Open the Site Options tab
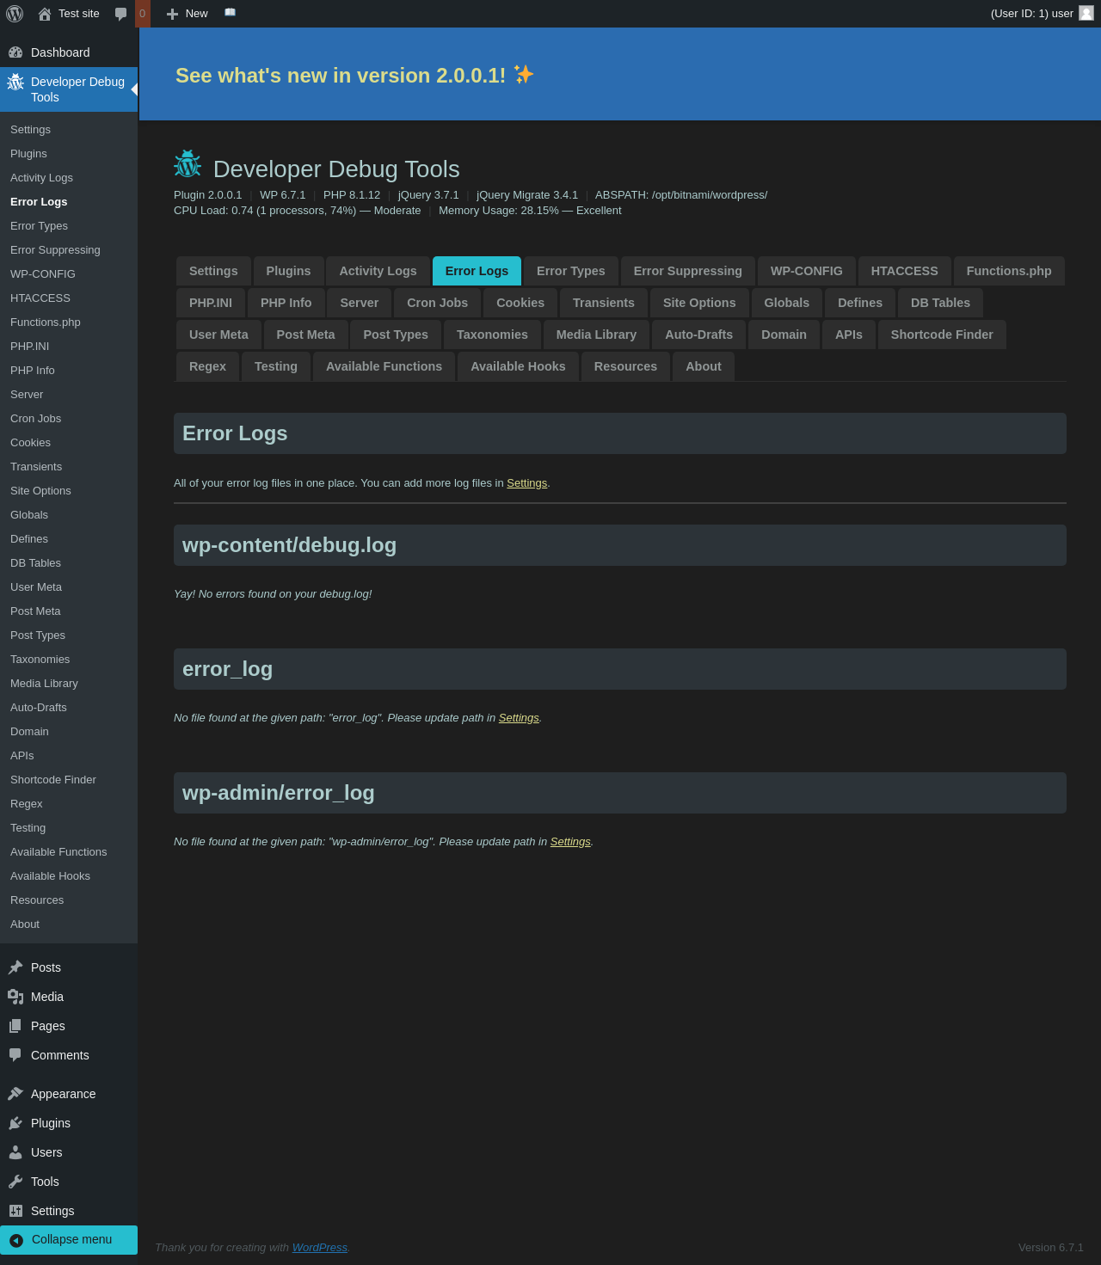 [699, 303]
